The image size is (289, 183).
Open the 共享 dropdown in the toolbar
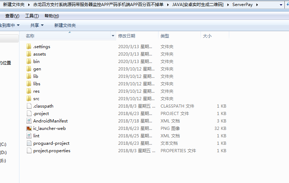click(x=37, y=25)
